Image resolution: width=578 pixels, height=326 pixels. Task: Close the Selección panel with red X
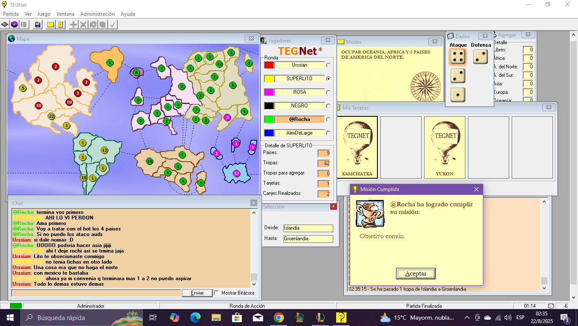(x=334, y=207)
